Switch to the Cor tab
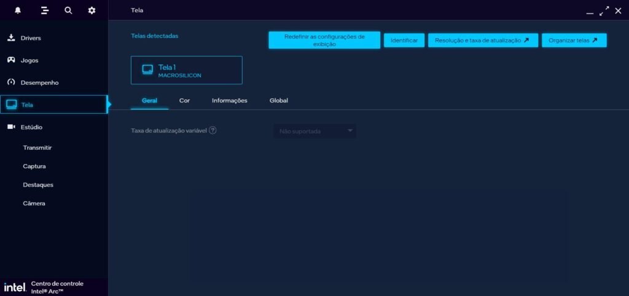This screenshot has width=629, height=296. (x=184, y=100)
